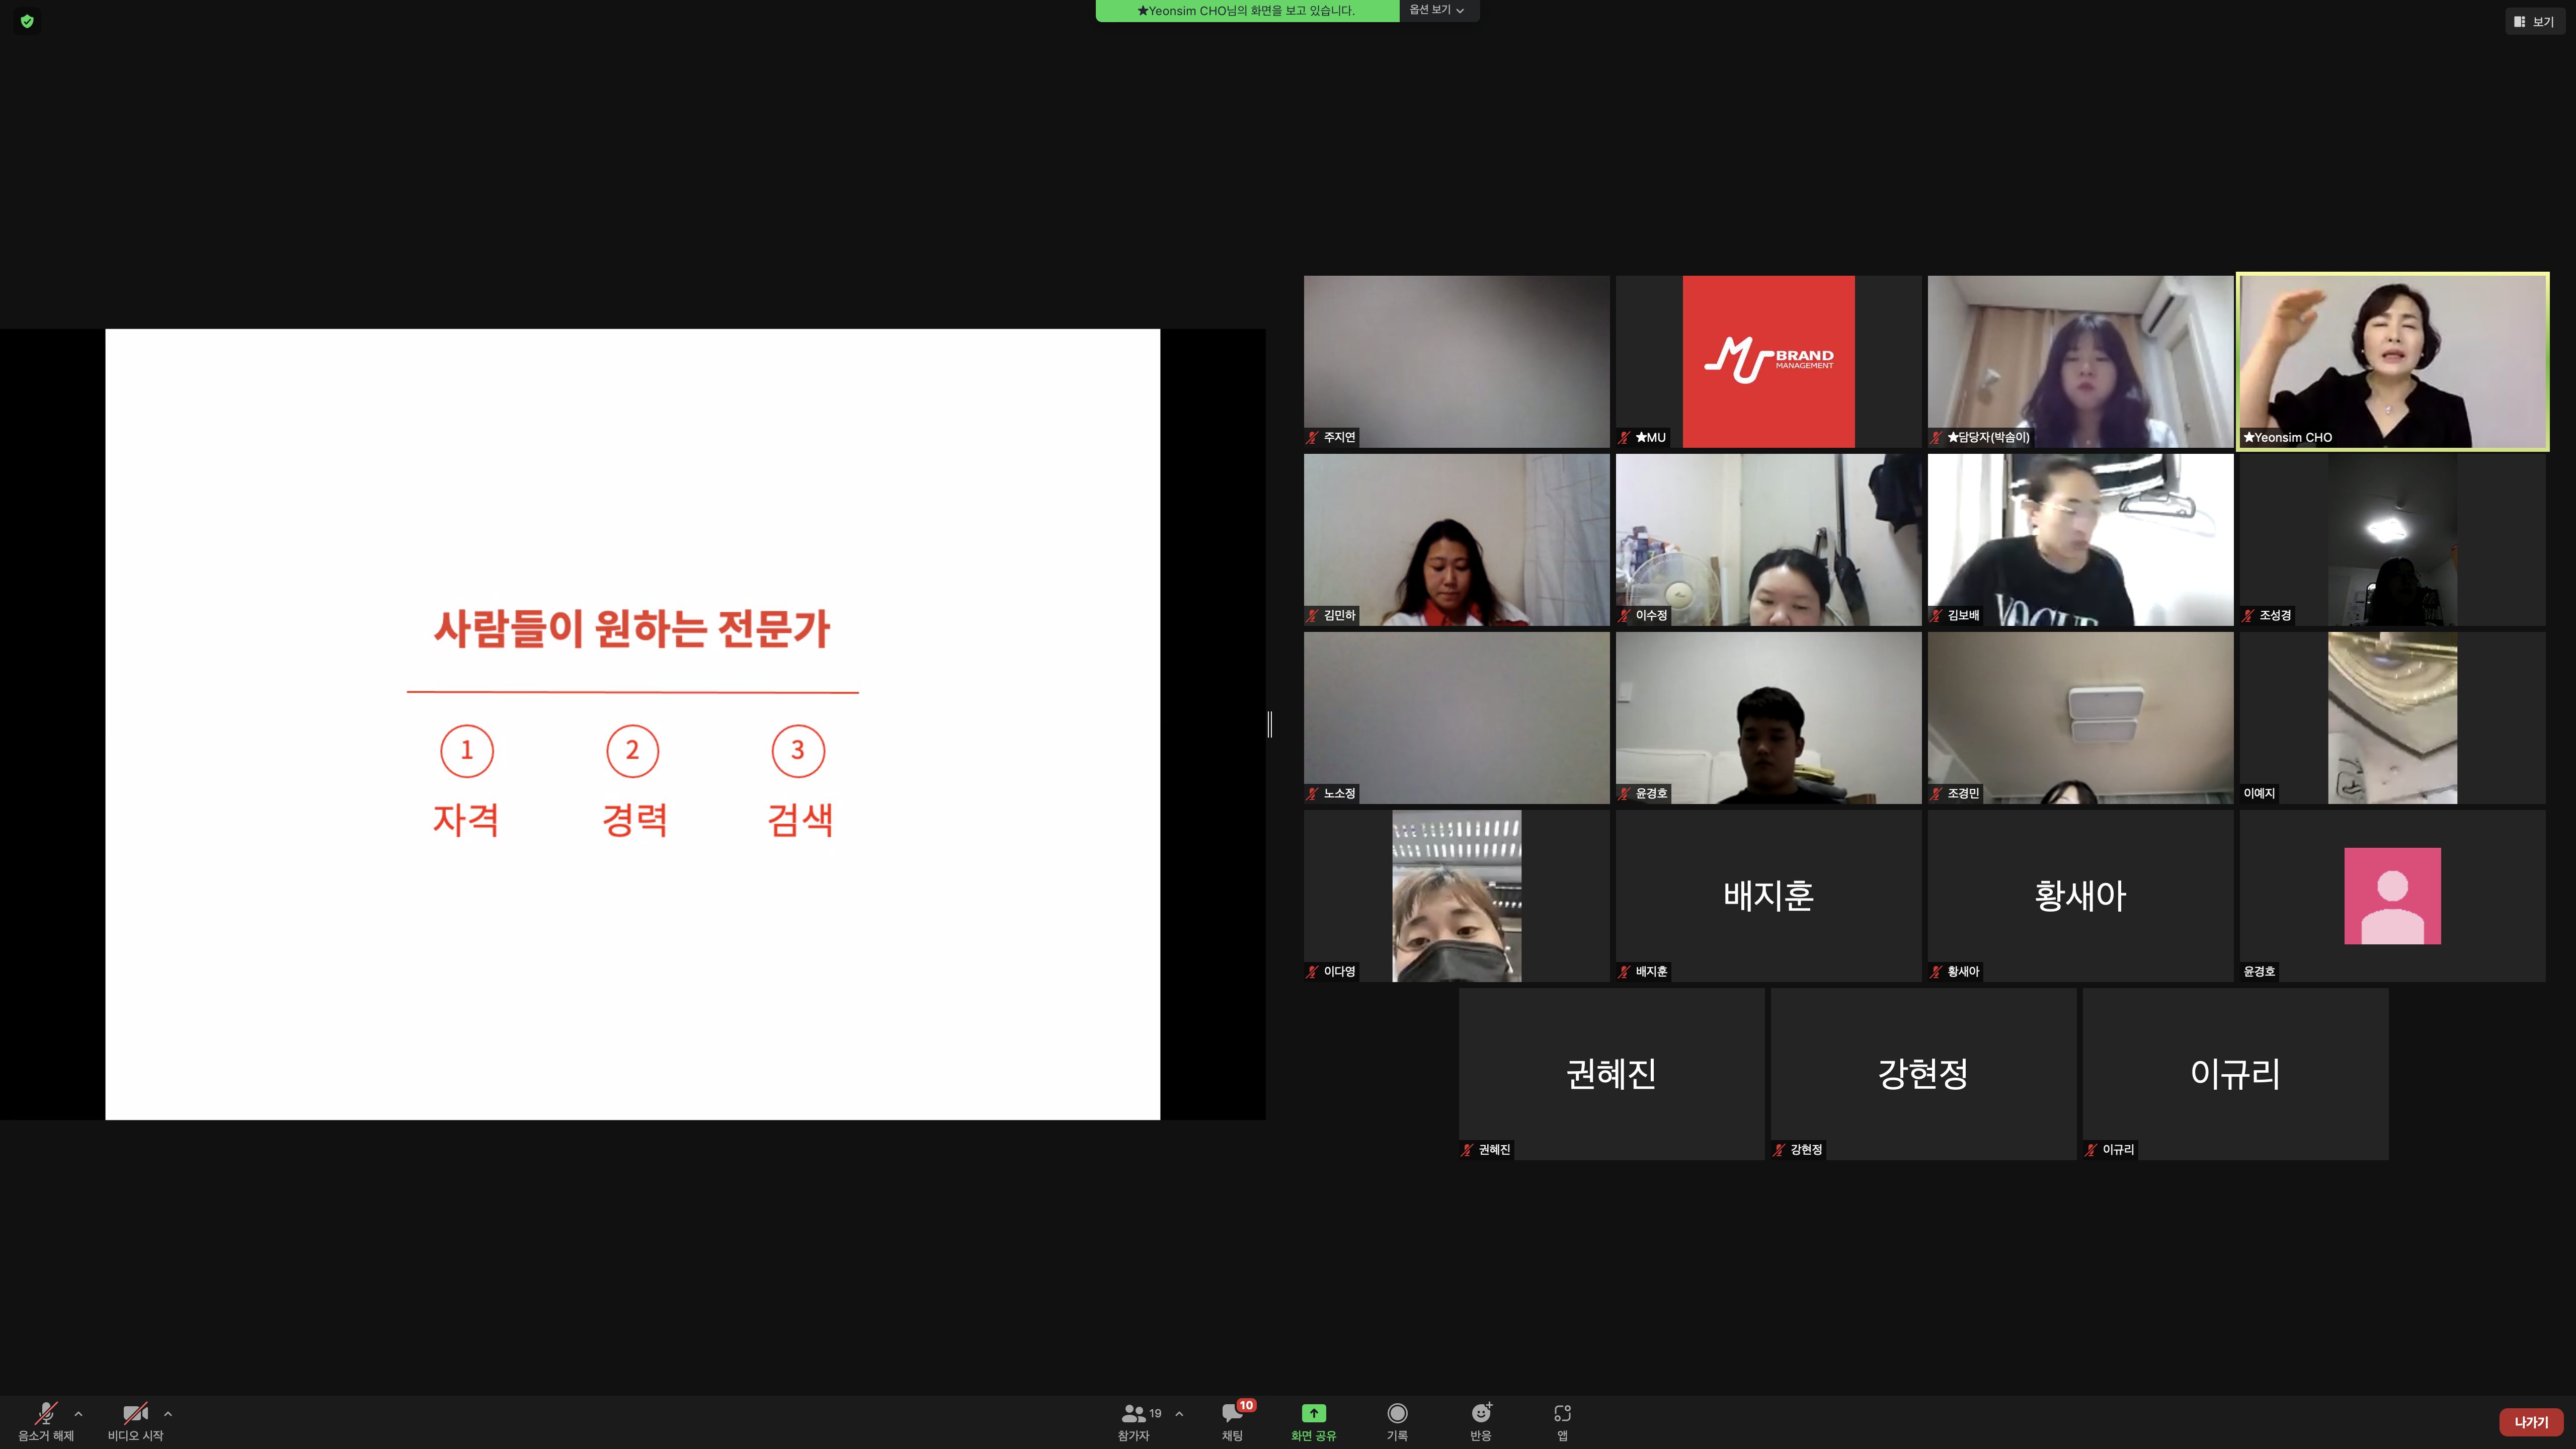Click the green encryption shield icon
The height and width of the screenshot is (1449, 2576).
point(27,21)
